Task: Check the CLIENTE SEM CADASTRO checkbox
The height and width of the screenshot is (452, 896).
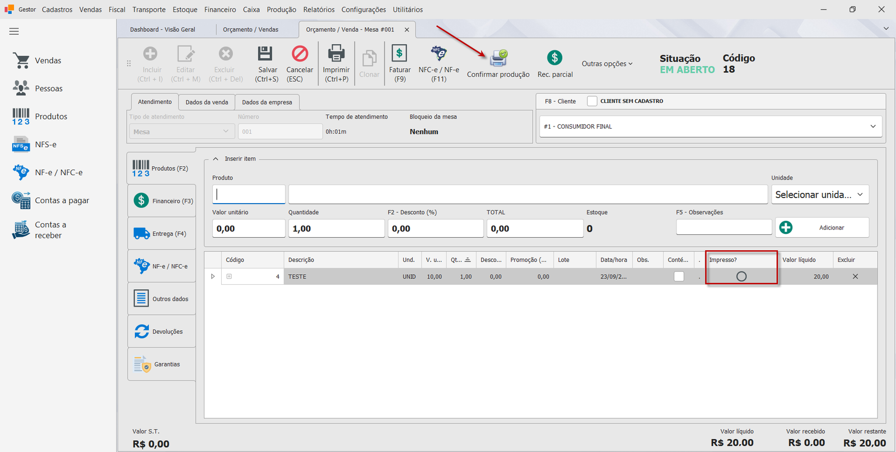Action: [592, 101]
